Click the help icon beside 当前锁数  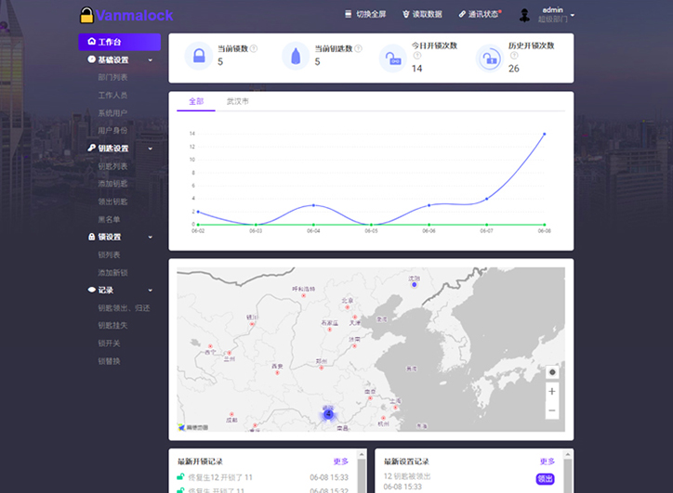point(254,48)
